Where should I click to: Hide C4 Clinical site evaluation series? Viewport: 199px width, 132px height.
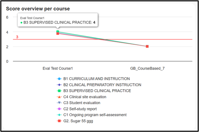pos(85,97)
